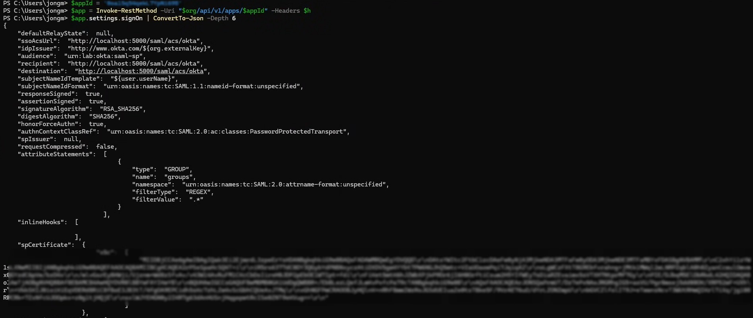Click the "requestCompressed": false line
Screen dimensions: 753x318
pyautogui.click(x=68, y=147)
